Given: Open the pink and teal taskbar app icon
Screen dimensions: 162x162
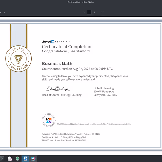Looking at the screenshot, I should (x=33, y=159).
